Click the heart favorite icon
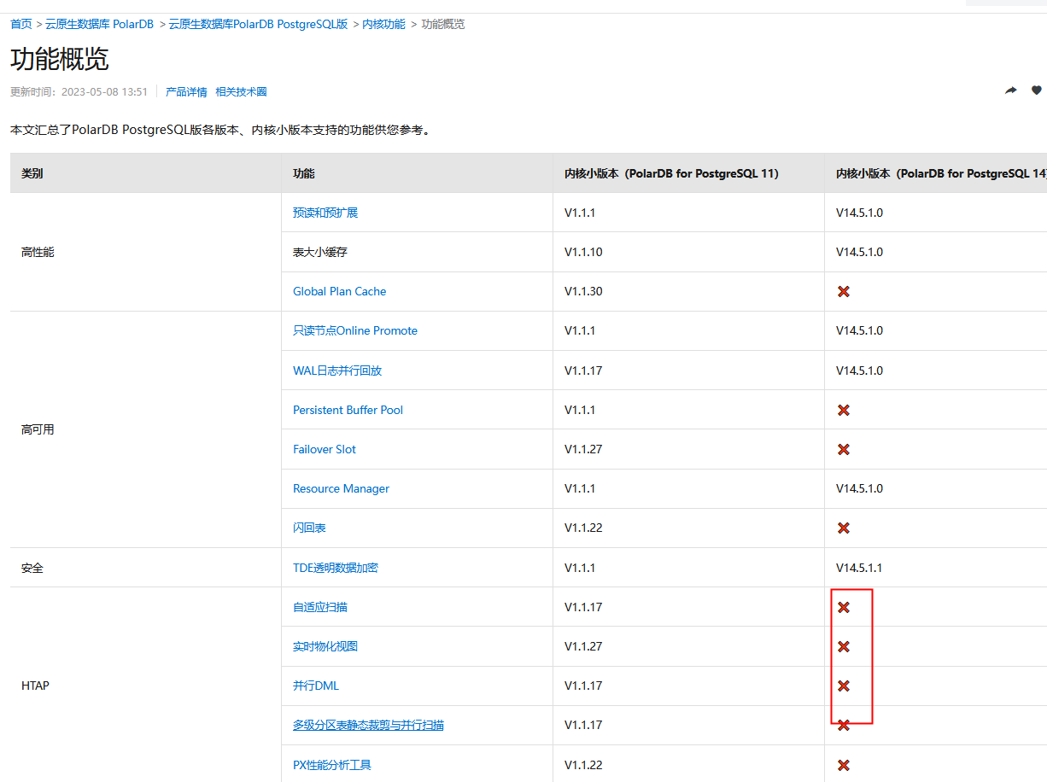 pyautogui.click(x=1037, y=90)
